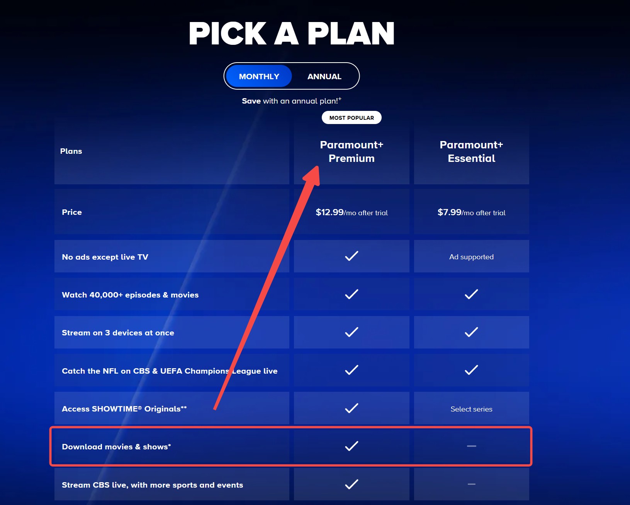This screenshot has height=505, width=630.
Task: Switch to the Monthly billing toggle
Action: [x=259, y=76]
